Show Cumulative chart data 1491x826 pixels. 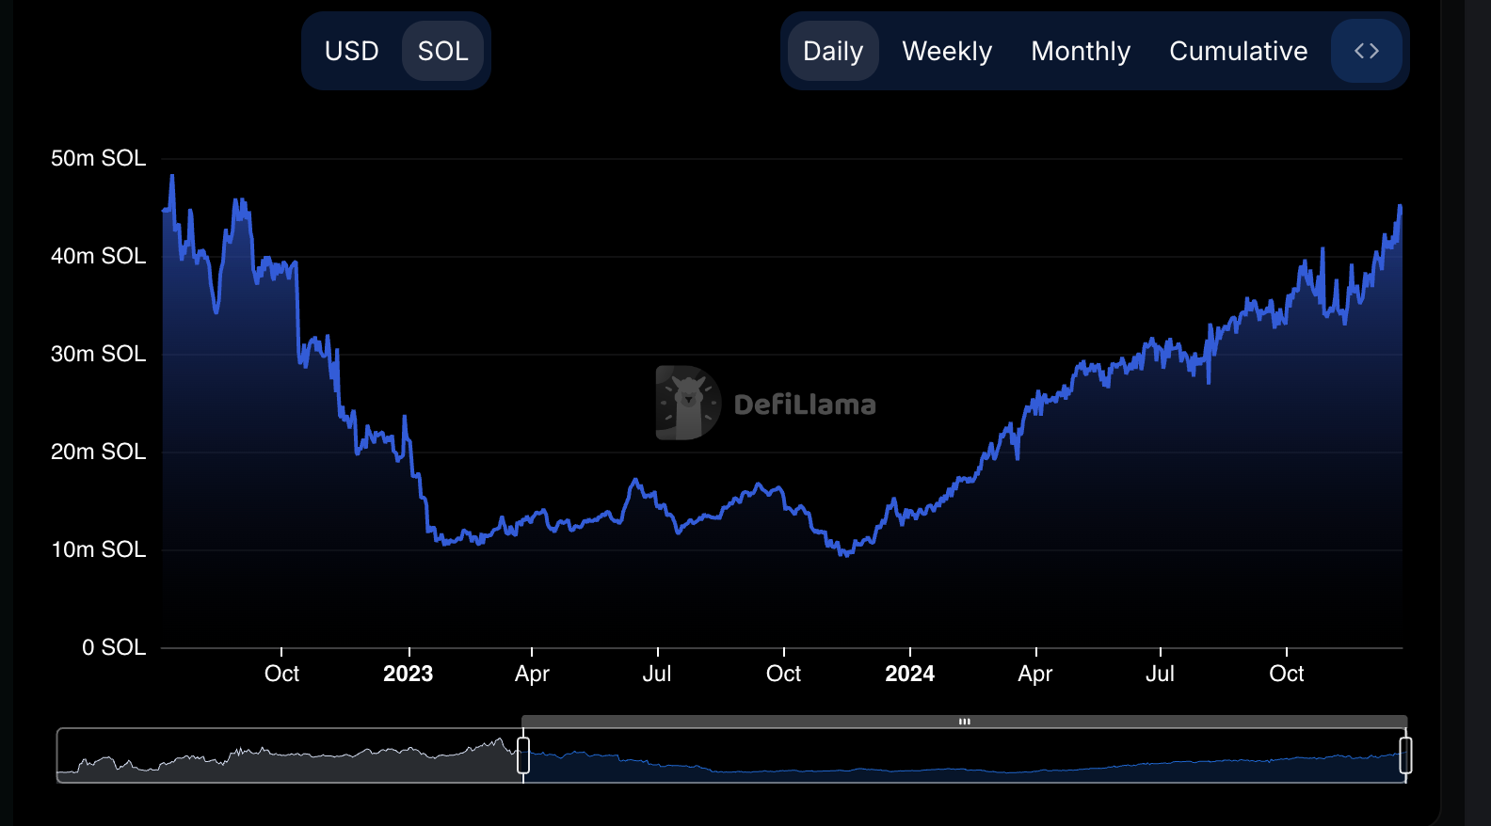click(x=1238, y=51)
